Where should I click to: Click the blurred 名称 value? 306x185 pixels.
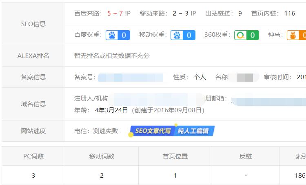pyautogui.click(x=244, y=77)
